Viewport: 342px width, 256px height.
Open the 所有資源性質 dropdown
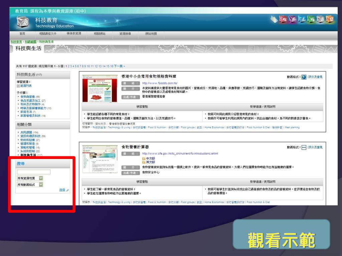pyautogui.click(x=30, y=178)
